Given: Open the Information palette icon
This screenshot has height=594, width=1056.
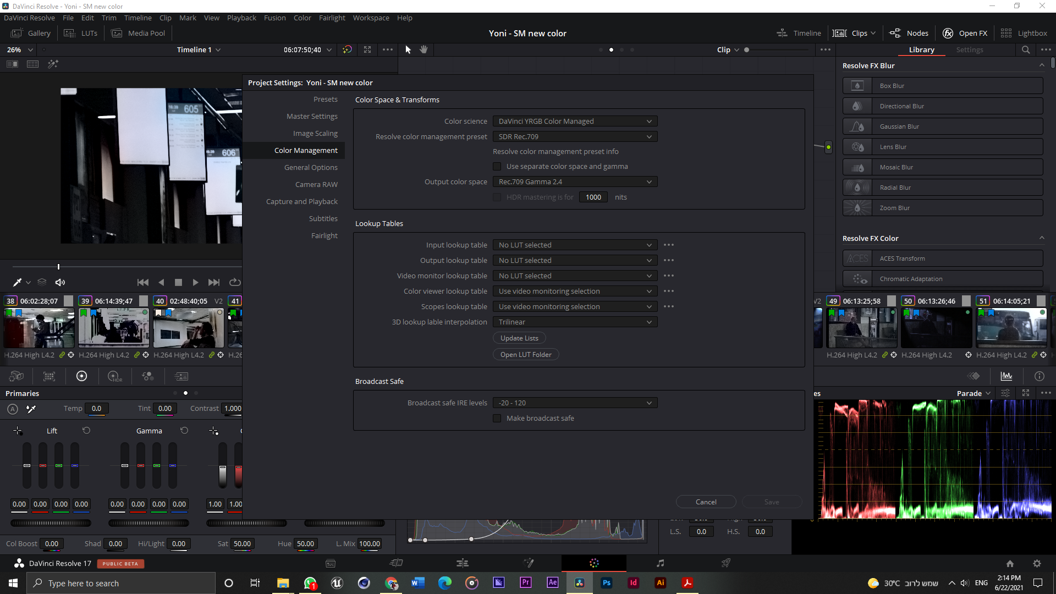Looking at the screenshot, I should coord(1039,376).
